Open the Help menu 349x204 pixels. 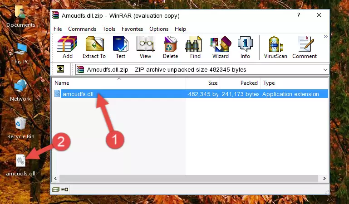tap(180, 29)
